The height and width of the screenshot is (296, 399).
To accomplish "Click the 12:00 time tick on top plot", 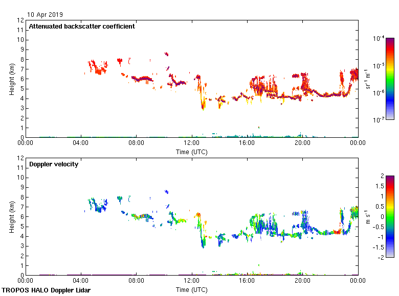I will 192,143.
